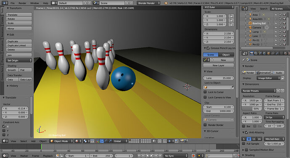Open the Blender Render engine dropdown

(148, 3)
